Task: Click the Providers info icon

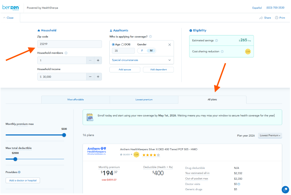Action: pyautogui.click(x=19, y=172)
